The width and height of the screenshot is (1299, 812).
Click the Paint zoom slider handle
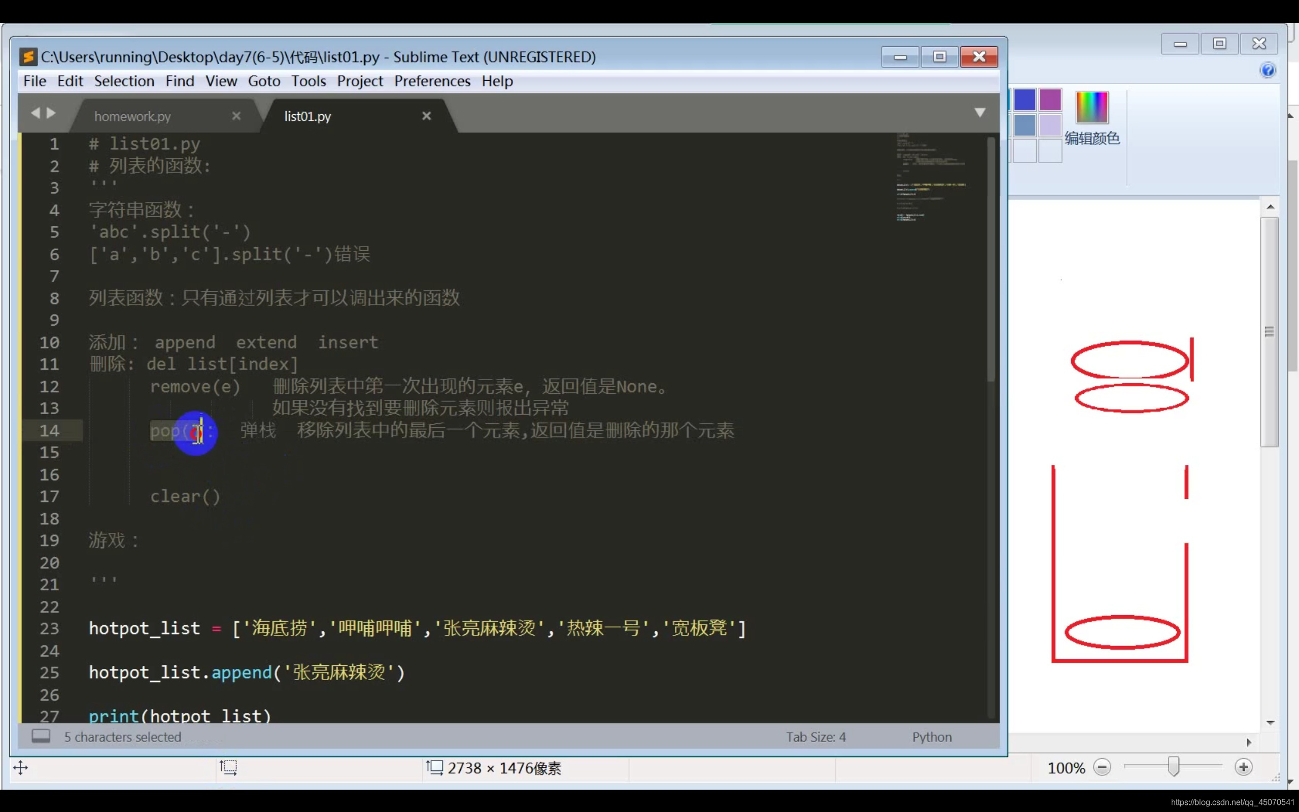(x=1173, y=767)
